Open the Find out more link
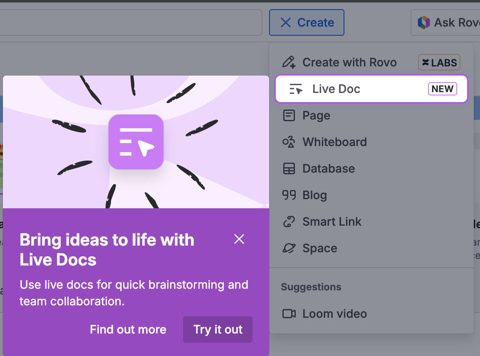Viewport: 480px width, 356px height. coord(128,329)
